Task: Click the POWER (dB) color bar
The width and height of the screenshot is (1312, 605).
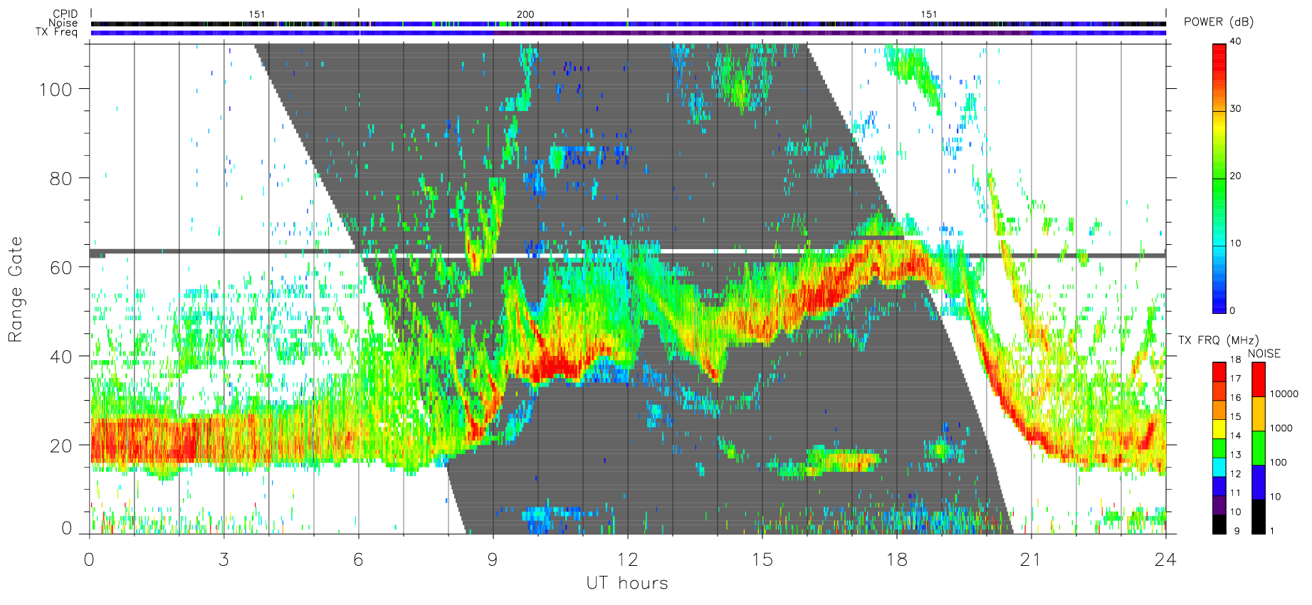Action: 1219,179
